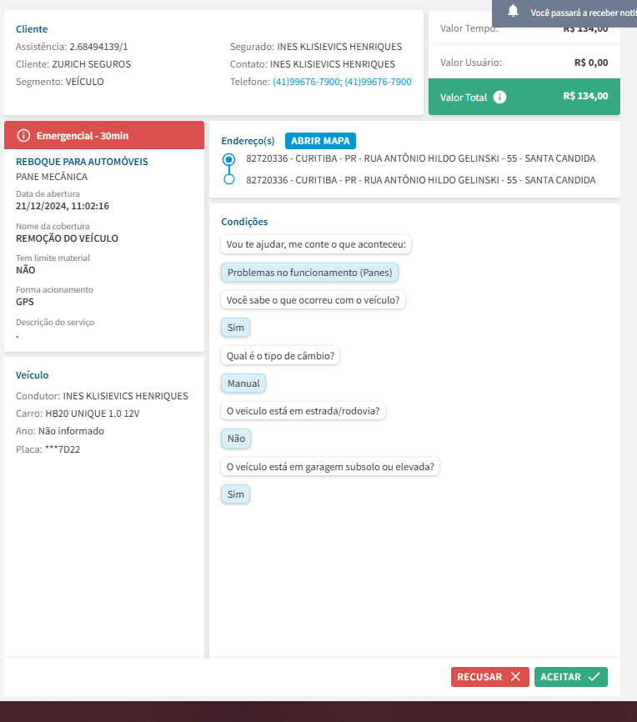The width and height of the screenshot is (637, 722).
Task: Click Valor Usuário 'R$ 0,00'
Action: coord(591,63)
